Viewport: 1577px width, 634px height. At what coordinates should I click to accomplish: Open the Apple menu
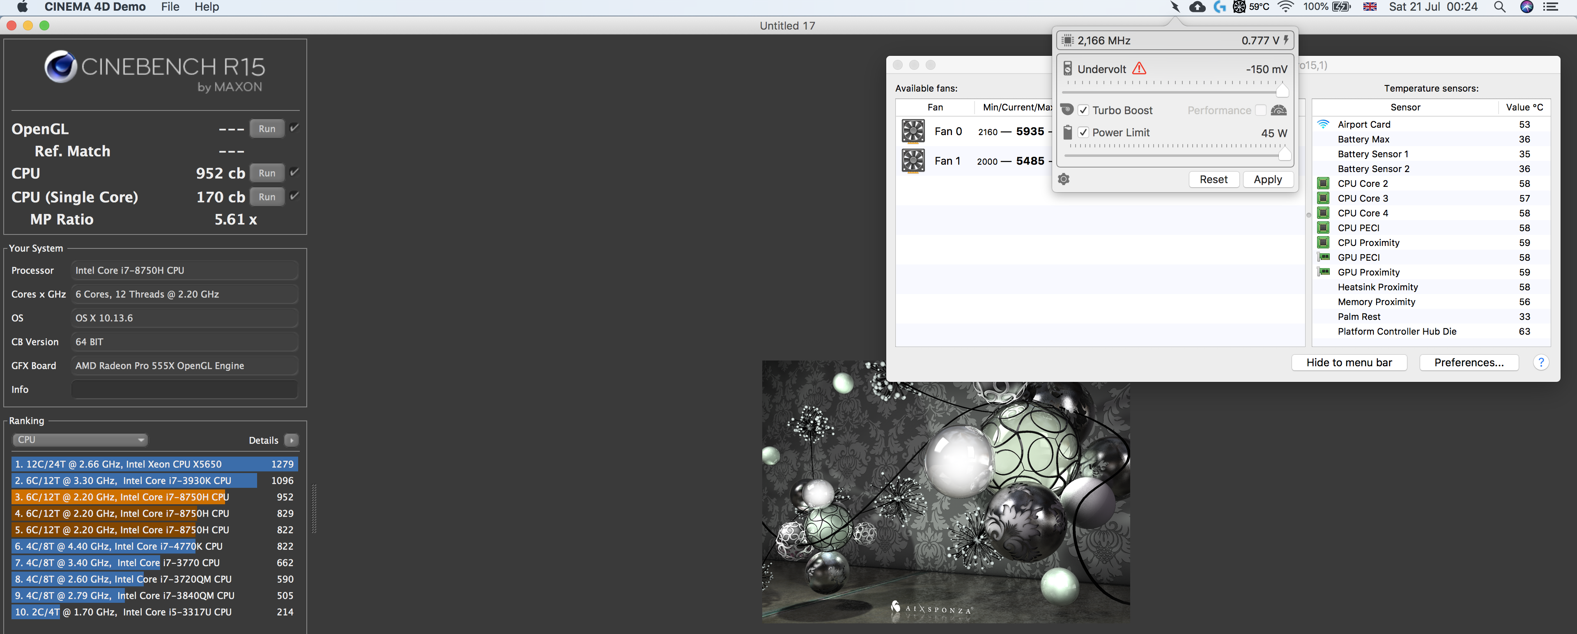point(23,7)
